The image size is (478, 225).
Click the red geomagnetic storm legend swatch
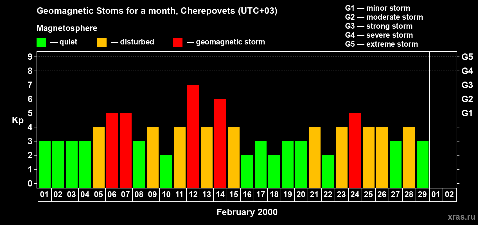click(178, 42)
